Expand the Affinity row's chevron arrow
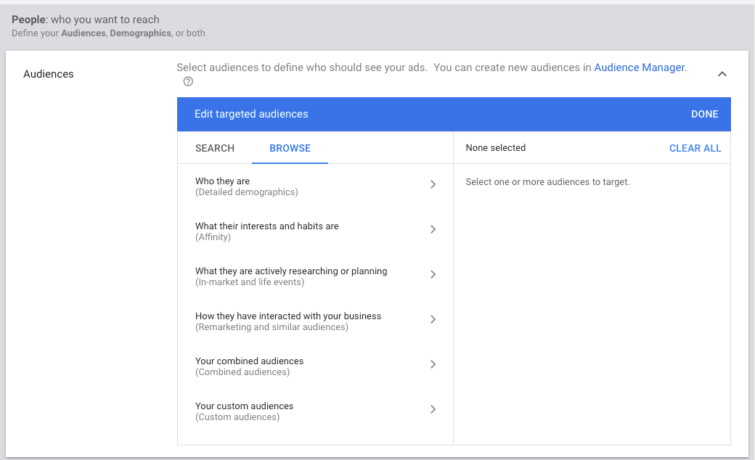Image resolution: width=755 pixels, height=460 pixels. tap(433, 229)
